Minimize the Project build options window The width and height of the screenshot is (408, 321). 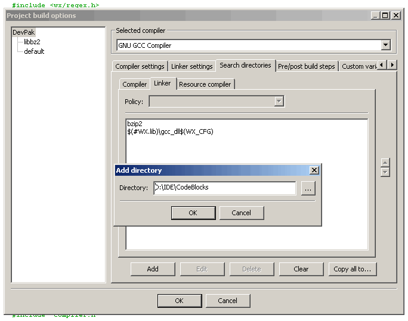tap(375, 16)
